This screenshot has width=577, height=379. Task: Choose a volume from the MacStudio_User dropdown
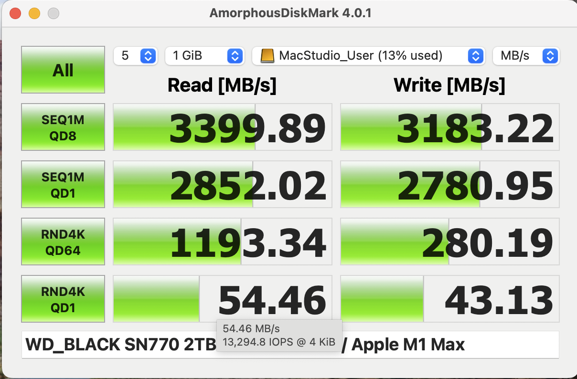pyautogui.click(x=368, y=56)
